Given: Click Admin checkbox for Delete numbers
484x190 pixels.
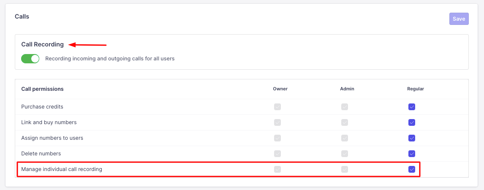Looking at the screenshot, I should click(x=345, y=154).
